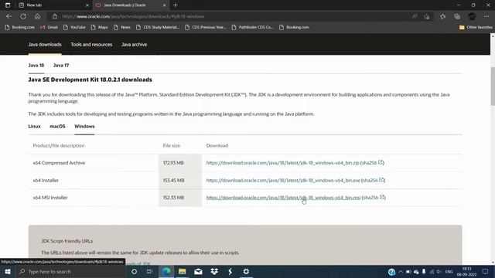The image size is (495, 278).
Task: Open Get Help tray icon
Action: 391,272
